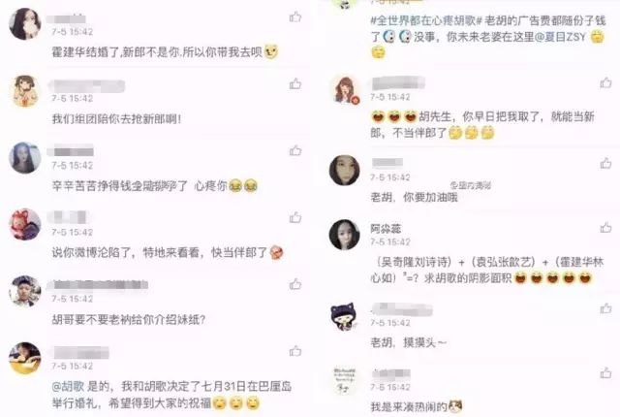
Task: Like the 老胡，摸摸头 comment
Action: [x=605, y=308]
